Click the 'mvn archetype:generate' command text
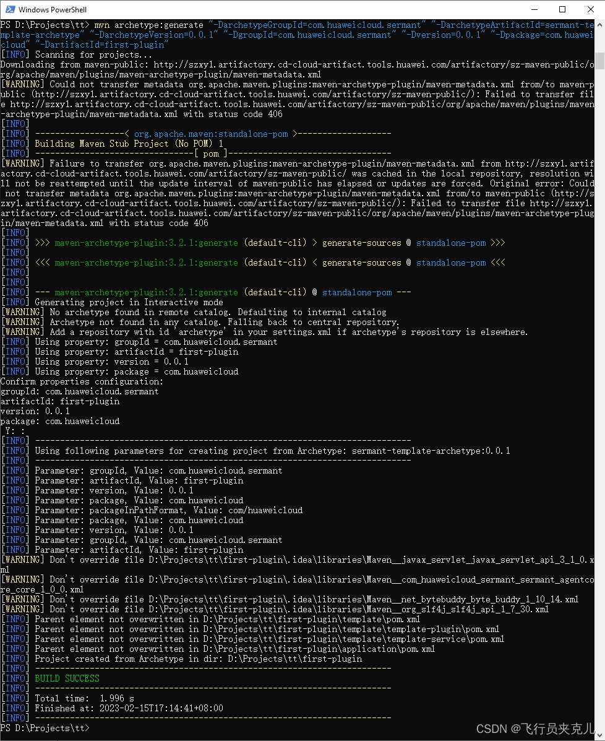The image size is (605, 741). (x=148, y=25)
